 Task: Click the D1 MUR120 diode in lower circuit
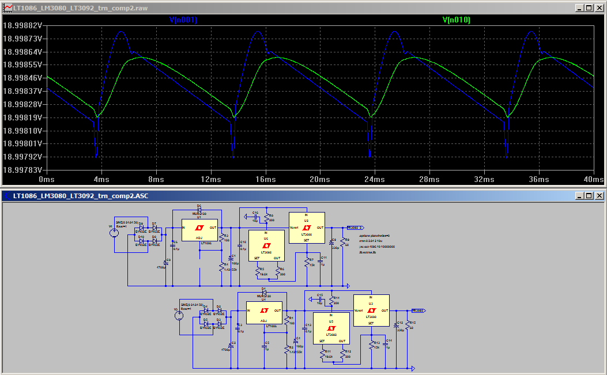(x=264, y=293)
